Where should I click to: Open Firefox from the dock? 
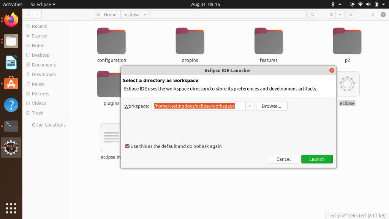click(11, 20)
